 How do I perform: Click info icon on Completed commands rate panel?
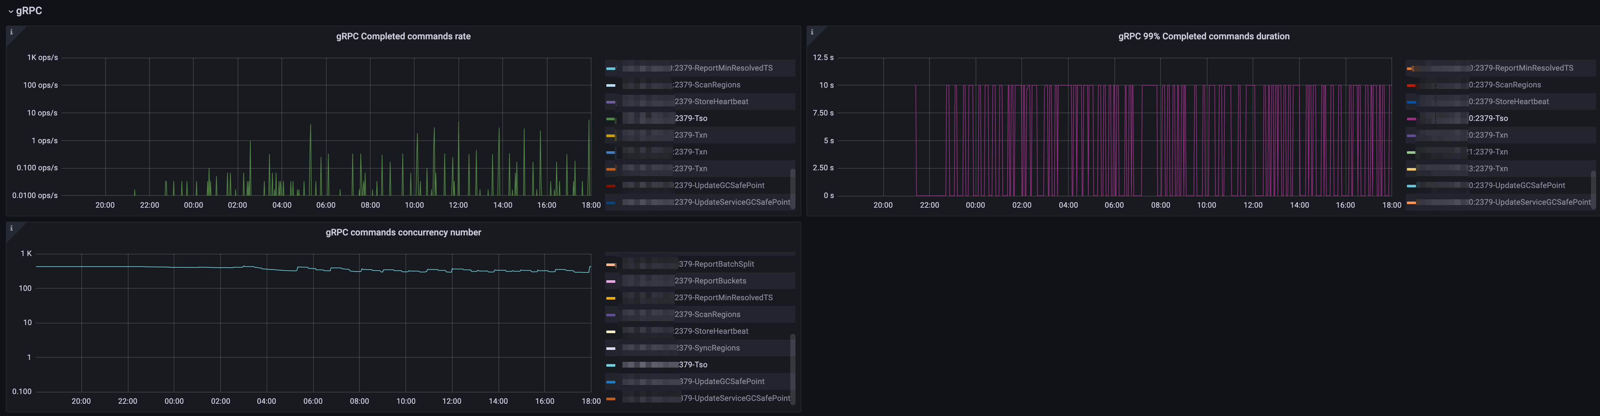(x=11, y=32)
